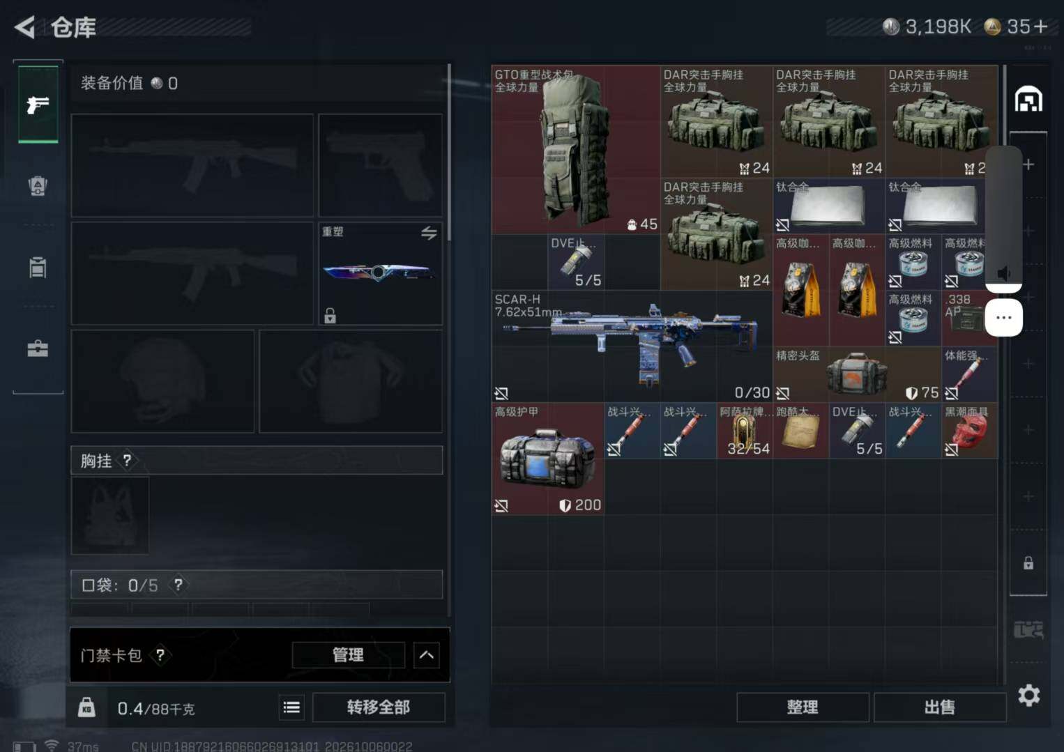
Task: Expand the 门禁卡包 panel with chevron
Action: (427, 655)
